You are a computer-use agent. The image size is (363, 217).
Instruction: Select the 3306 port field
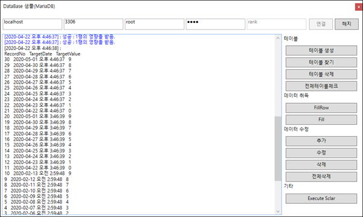pyautogui.click(x=93, y=24)
